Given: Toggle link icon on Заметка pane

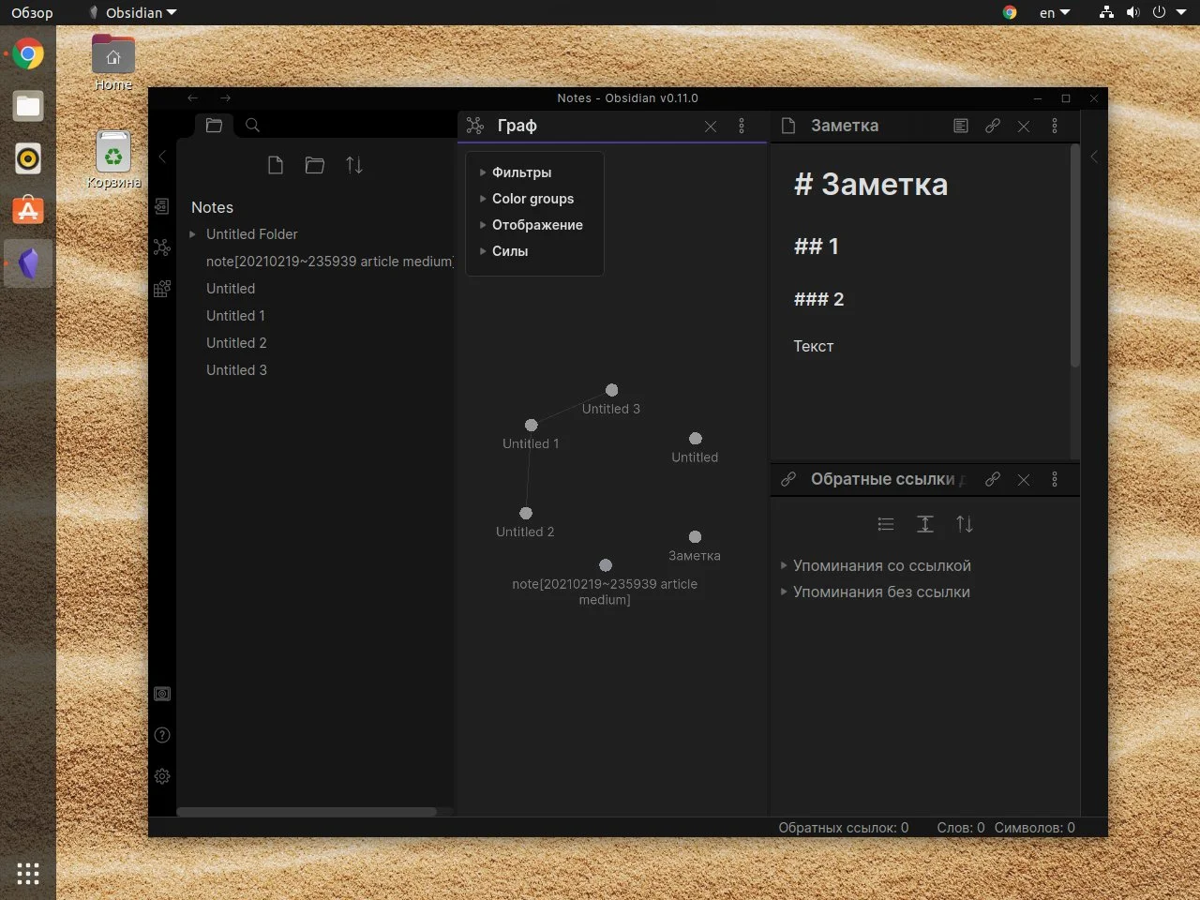Looking at the screenshot, I should point(993,126).
